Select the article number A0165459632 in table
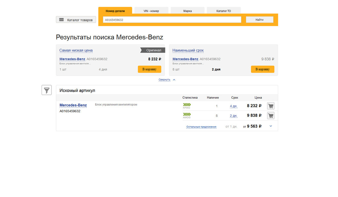This screenshot has height=197, width=338. tap(70, 111)
